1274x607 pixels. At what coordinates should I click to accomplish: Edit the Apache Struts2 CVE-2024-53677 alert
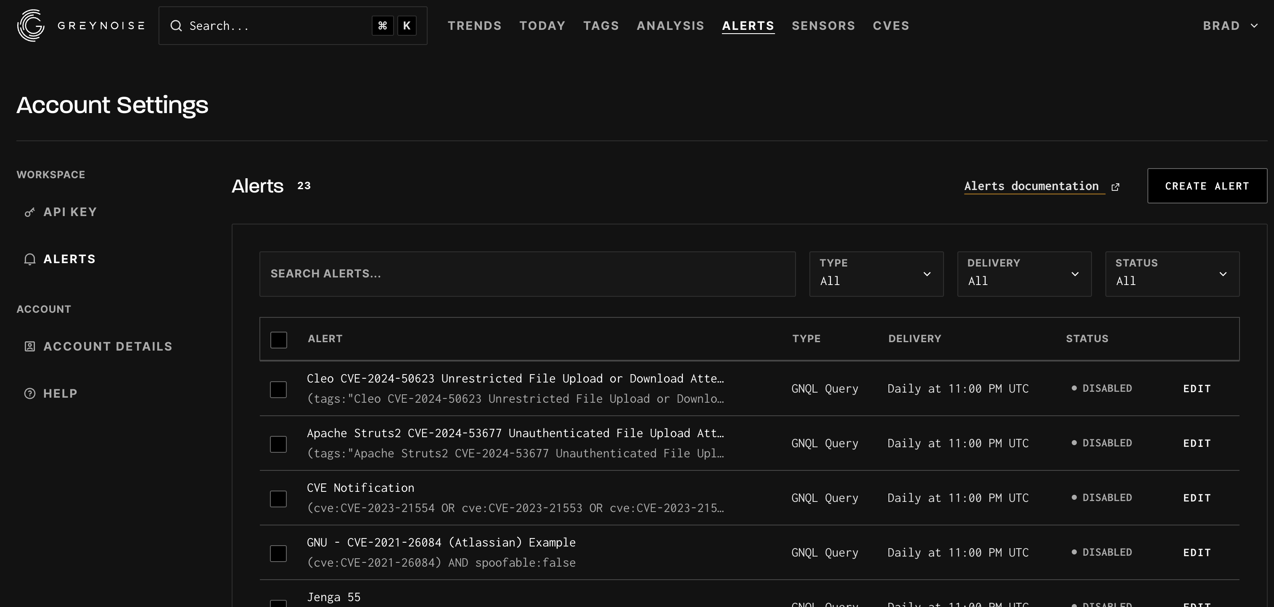point(1196,443)
